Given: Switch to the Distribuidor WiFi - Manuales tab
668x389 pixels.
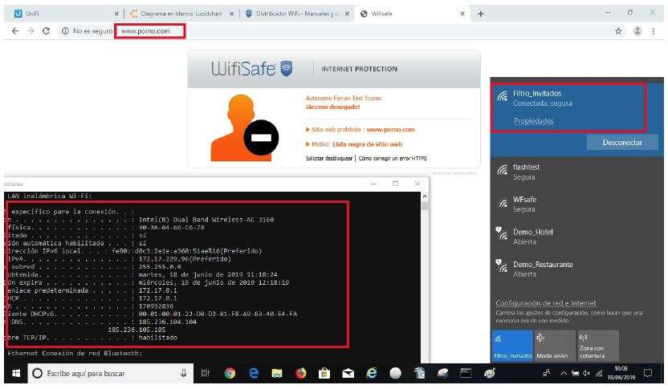Looking at the screenshot, I should coord(297,14).
